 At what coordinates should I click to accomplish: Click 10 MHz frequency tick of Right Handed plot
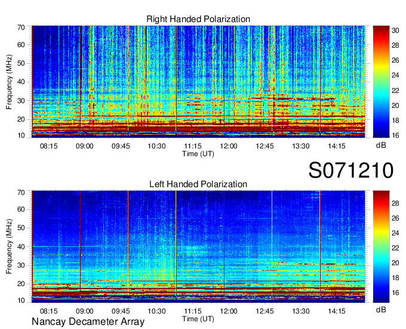point(21,135)
